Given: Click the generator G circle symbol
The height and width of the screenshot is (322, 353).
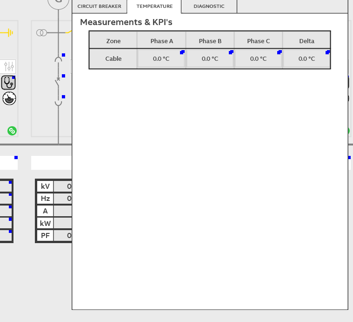Looking at the screenshot, I should 58,2.
